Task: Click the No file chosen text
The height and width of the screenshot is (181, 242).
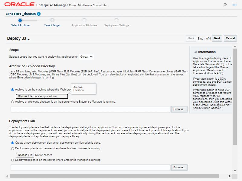Action: [44, 155]
